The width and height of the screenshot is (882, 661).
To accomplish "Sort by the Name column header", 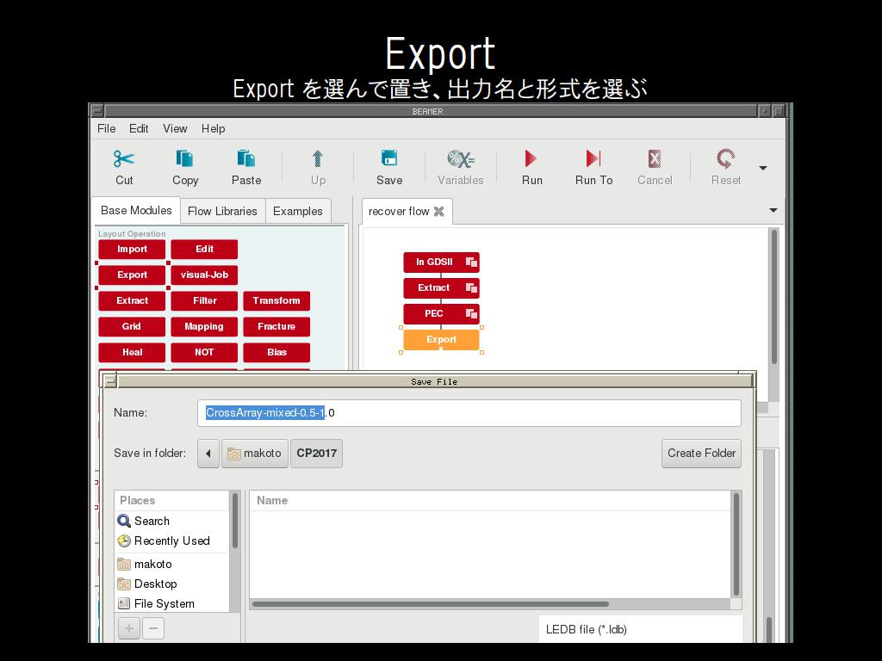I will click(x=489, y=500).
